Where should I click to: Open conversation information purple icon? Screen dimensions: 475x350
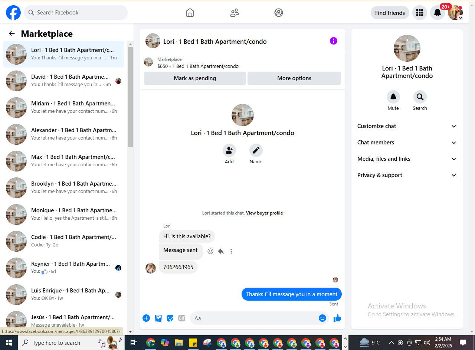tap(334, 41)
